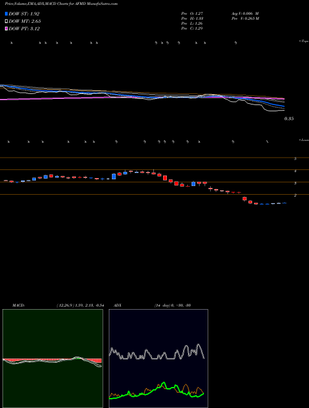Open the green MACD indicator panel
Screen dimensions: 309x408
53,359
